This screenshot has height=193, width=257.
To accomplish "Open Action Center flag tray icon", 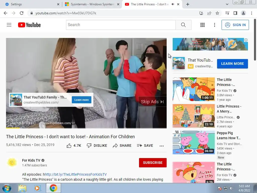I will (x=219, y=188).
